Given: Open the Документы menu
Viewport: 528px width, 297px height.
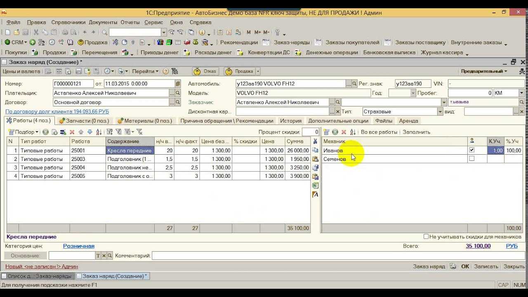Looking at the screenshot, I should click(x=103, y=22).
